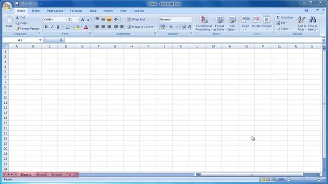
Task: Toggle Wrap Text
Action: coord(136,19)
